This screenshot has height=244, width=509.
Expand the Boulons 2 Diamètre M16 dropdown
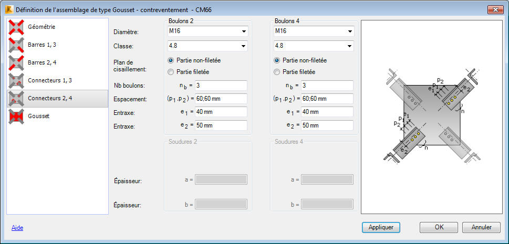pos(208,31)
